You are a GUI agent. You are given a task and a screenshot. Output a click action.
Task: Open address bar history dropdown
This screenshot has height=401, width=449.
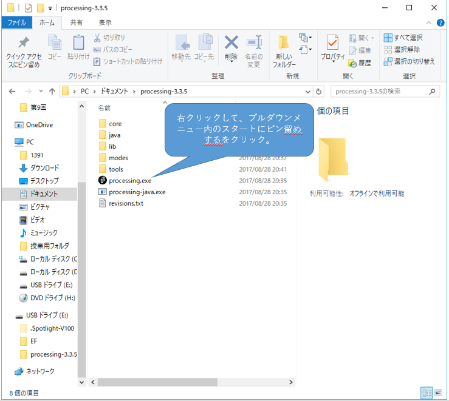(x=308, y=92)
